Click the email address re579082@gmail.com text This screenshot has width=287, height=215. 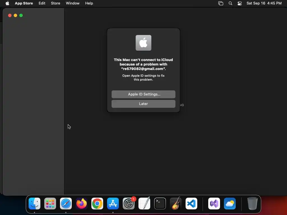(143, 69)
